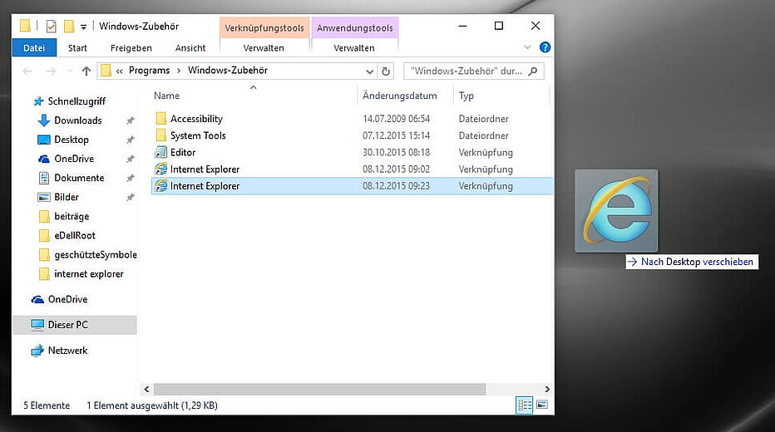The height and width of the screenshot is (432, 775).
Task: Sort by the Typ column header
Action: click(466, 96)
